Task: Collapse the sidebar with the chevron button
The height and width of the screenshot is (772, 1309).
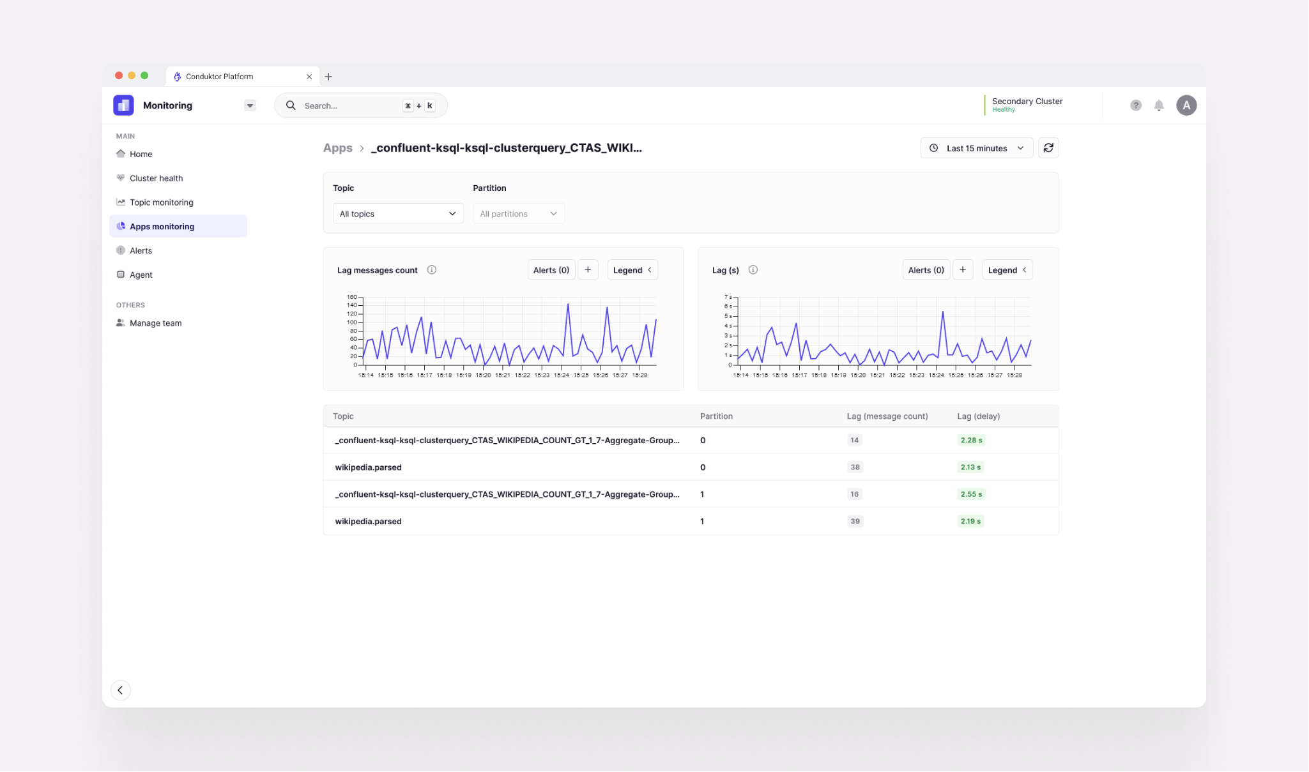Action: 120,690
